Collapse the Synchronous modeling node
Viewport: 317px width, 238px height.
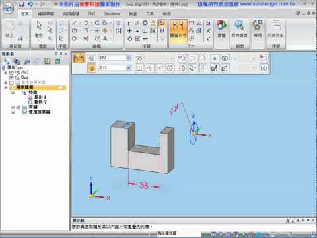[6, 87]
